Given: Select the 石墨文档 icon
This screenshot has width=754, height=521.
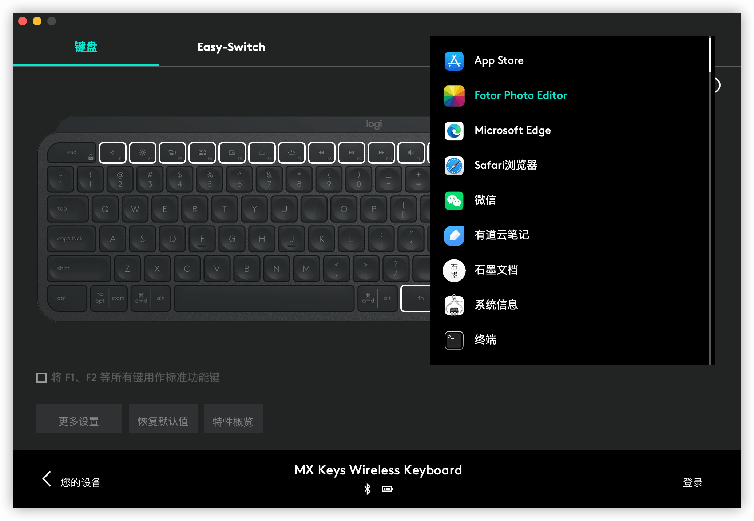Looking at the screenshot, I should click(x=454, y=270).
